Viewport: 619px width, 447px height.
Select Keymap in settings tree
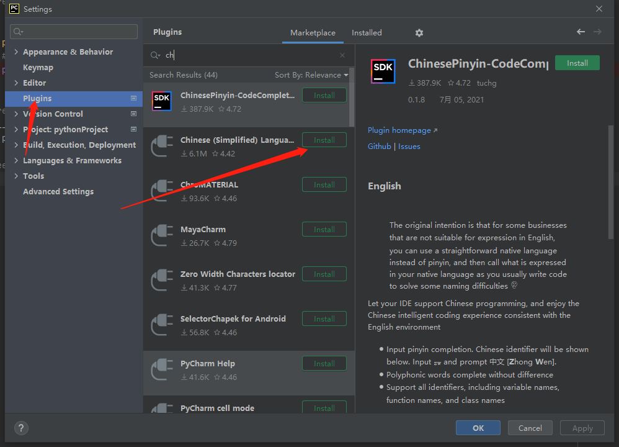point(38,67)
